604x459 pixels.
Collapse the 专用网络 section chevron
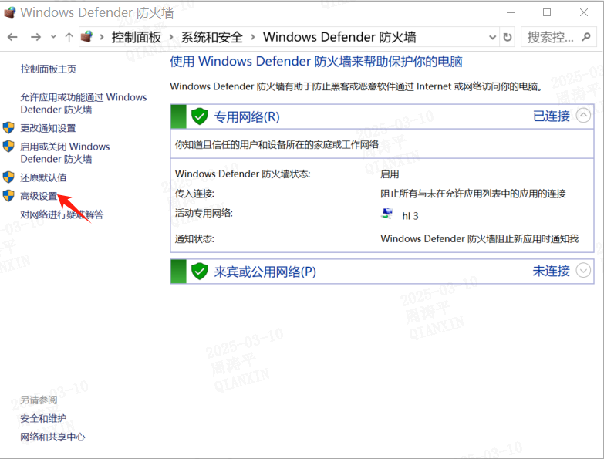(583, 115)
